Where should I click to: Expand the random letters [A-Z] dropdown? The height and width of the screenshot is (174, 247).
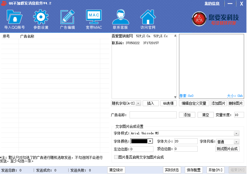[x=138, y=103]
